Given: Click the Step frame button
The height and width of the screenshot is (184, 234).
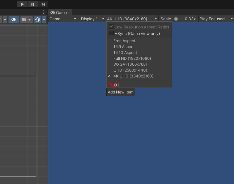Looking at the screenshot, I should pos(43,4).
